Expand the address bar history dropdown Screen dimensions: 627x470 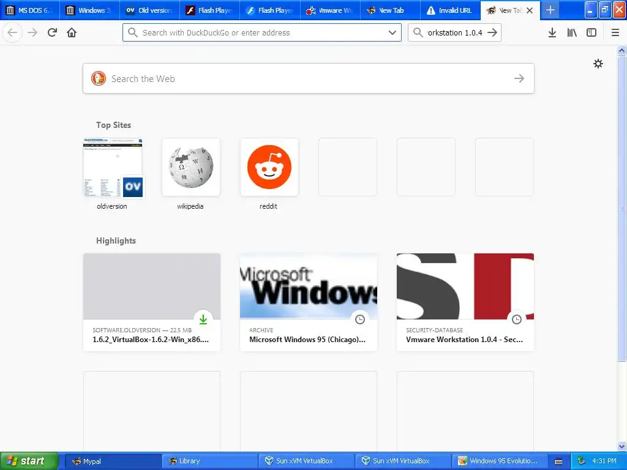392,32
